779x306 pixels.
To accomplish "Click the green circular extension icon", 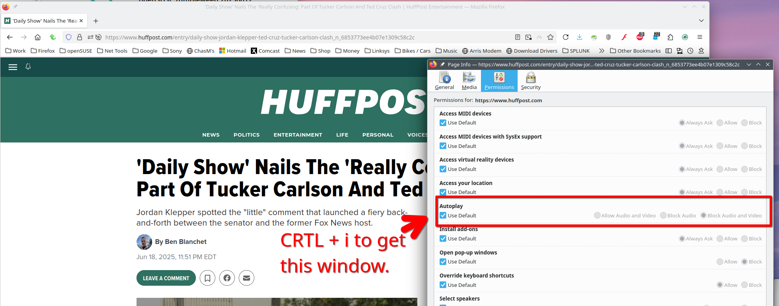I will [x=685, y=37].
